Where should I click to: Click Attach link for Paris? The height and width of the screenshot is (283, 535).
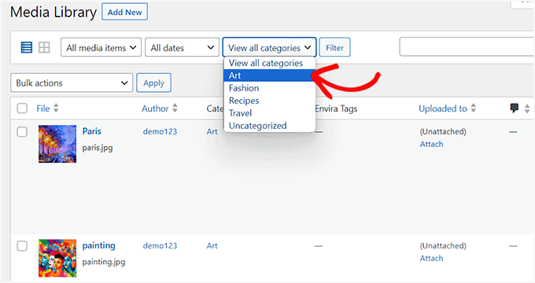tap(431, 144)
